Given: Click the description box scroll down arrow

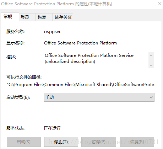Looking at the screenshot, I should coord(151,65).
